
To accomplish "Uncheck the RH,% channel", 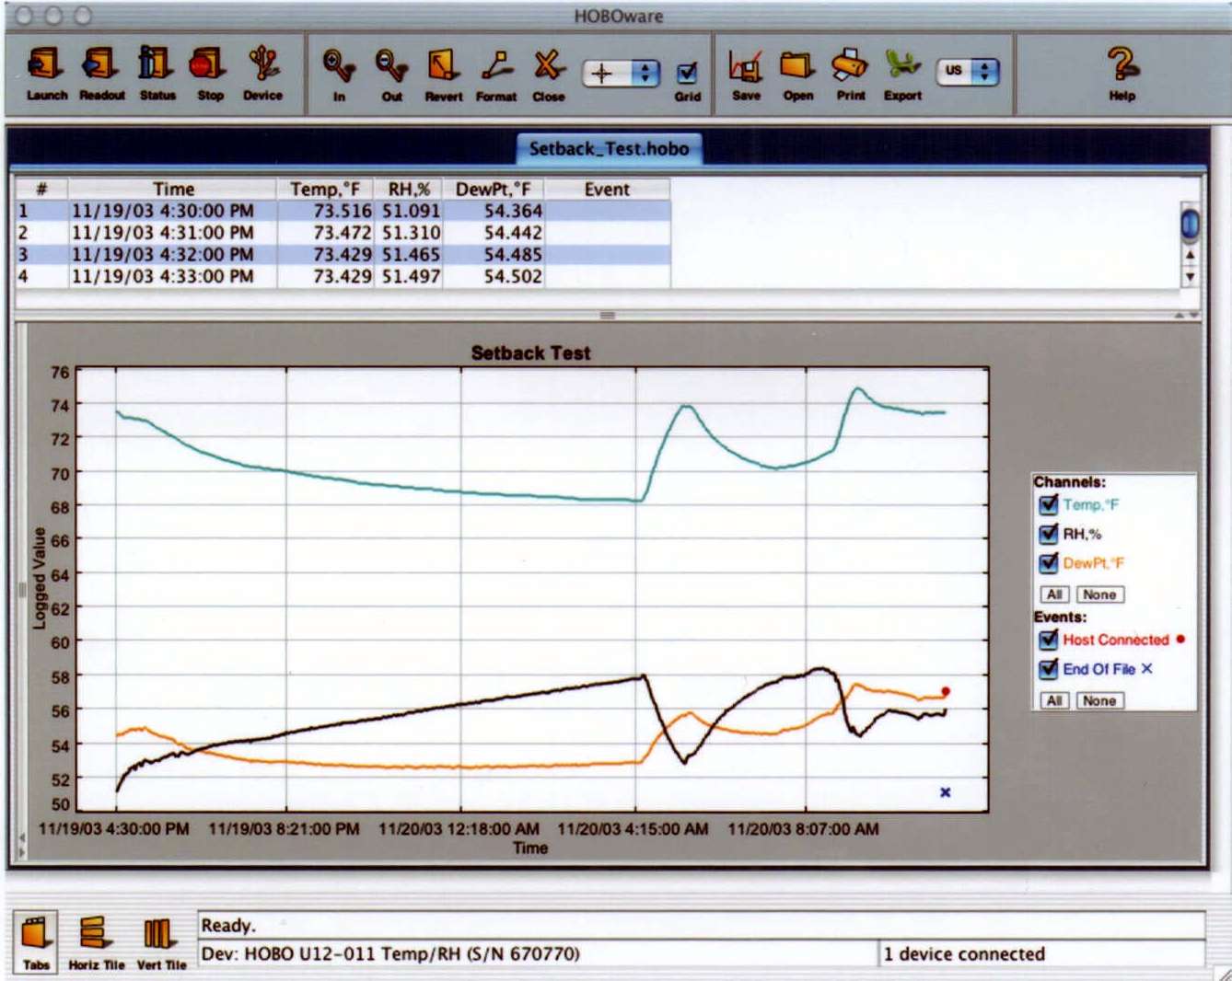I will (1048, 534).
